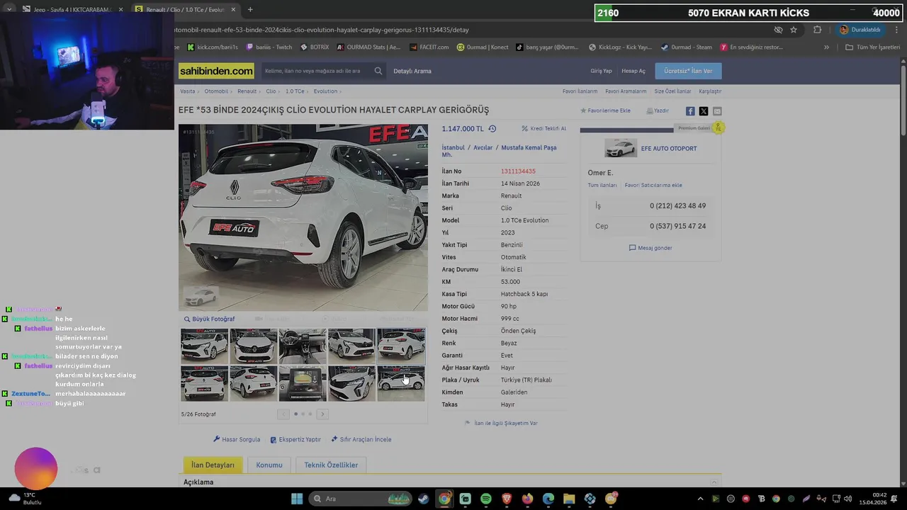Open Microsoft Edge from the taskbar

pos(548,499)
